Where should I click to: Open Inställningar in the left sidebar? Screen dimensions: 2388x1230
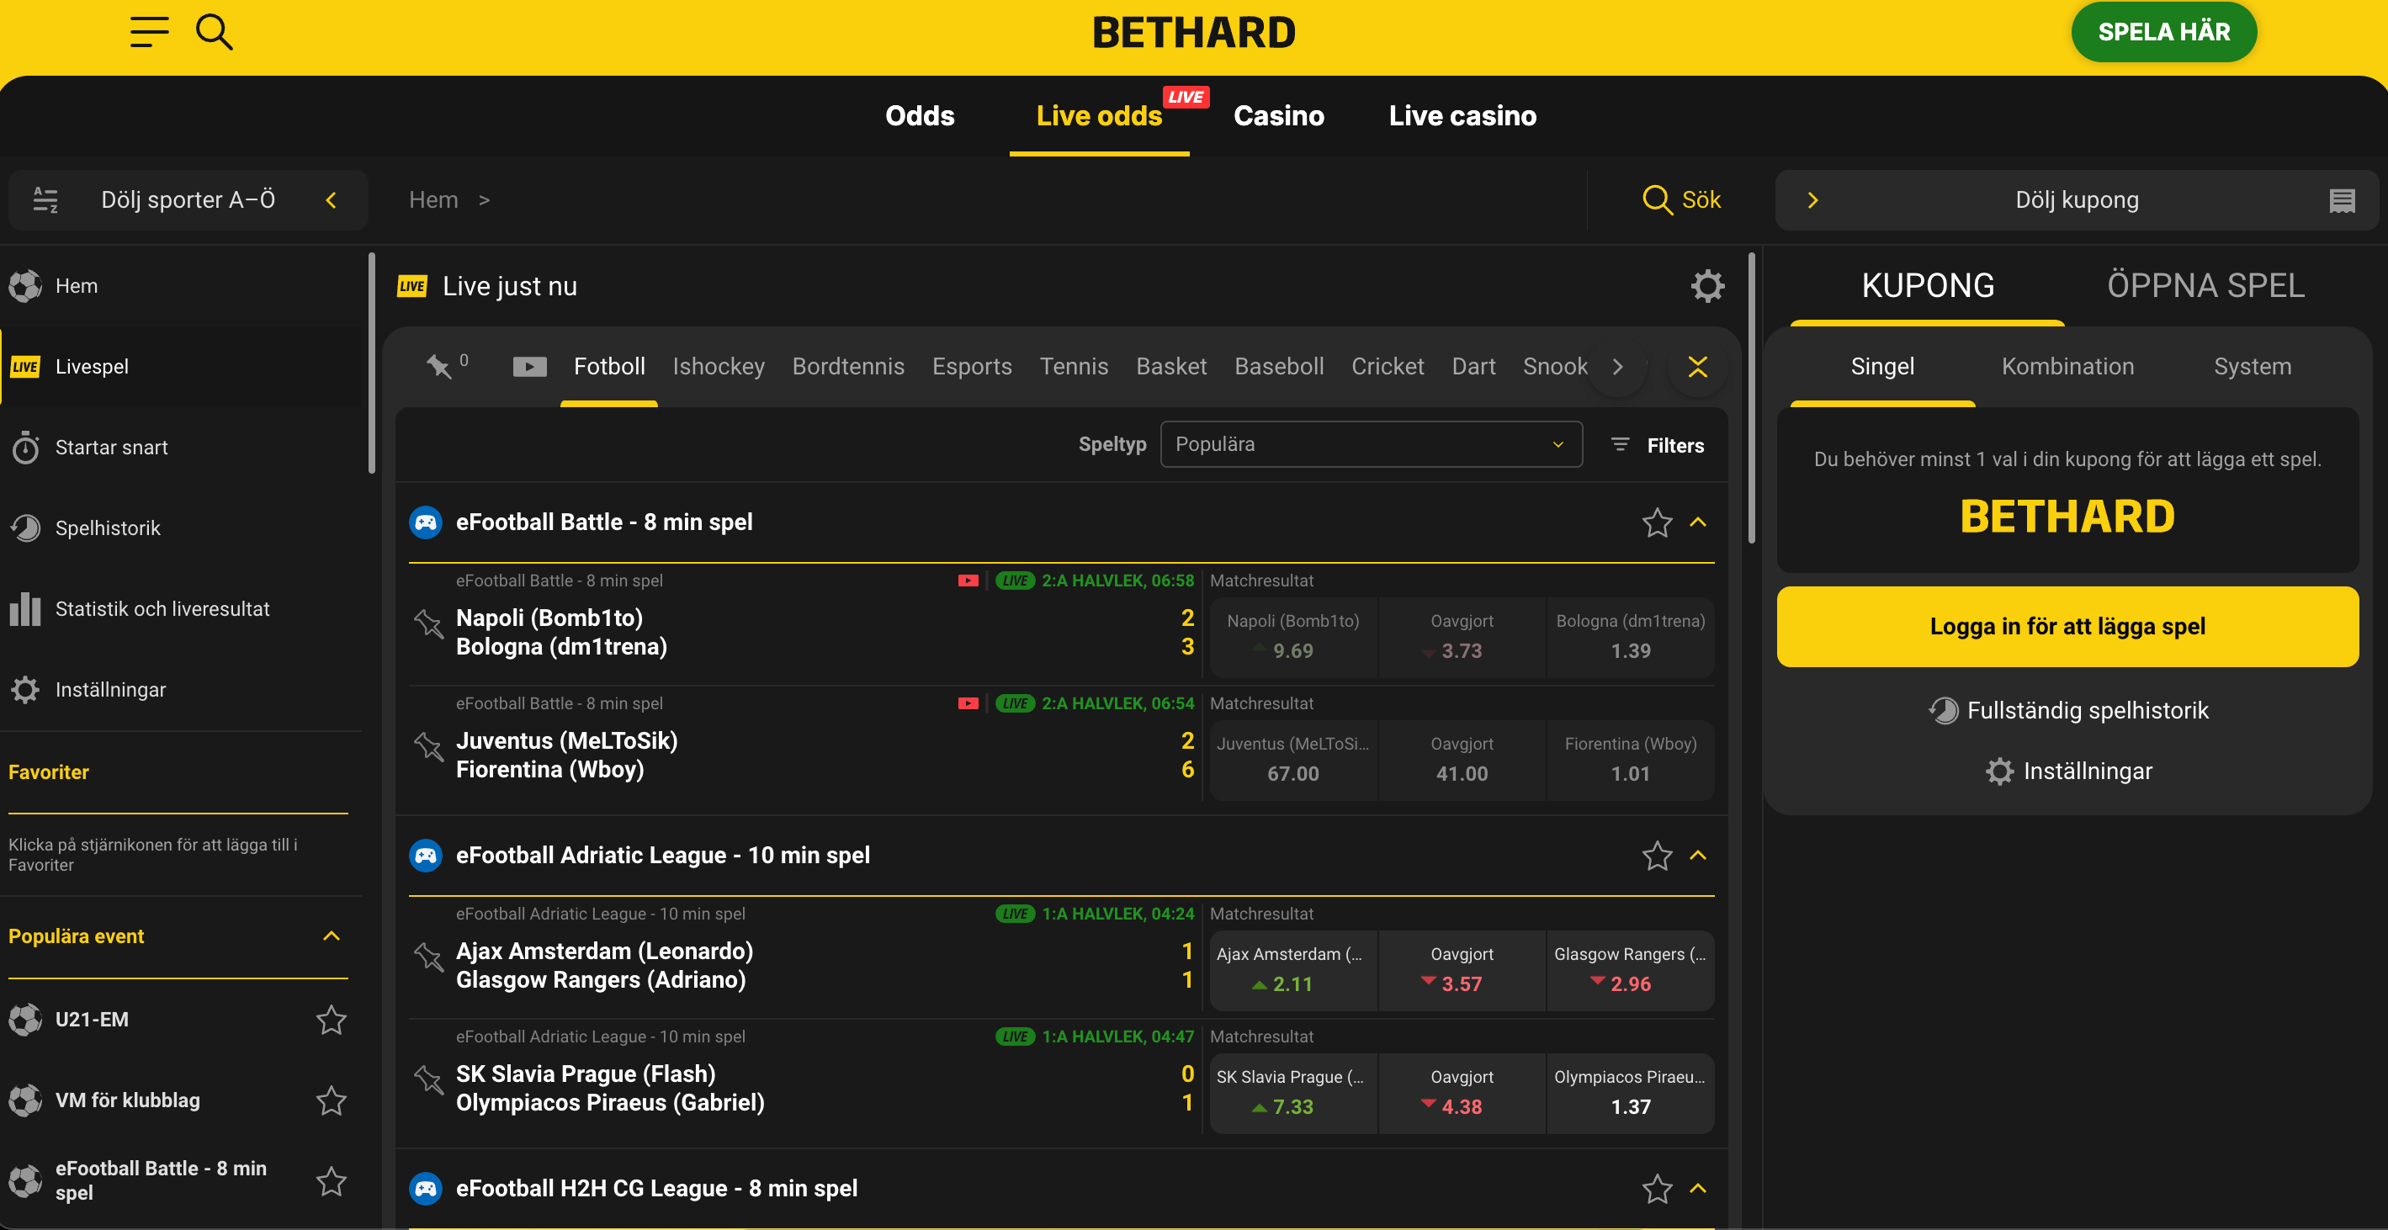pos(182,689)
